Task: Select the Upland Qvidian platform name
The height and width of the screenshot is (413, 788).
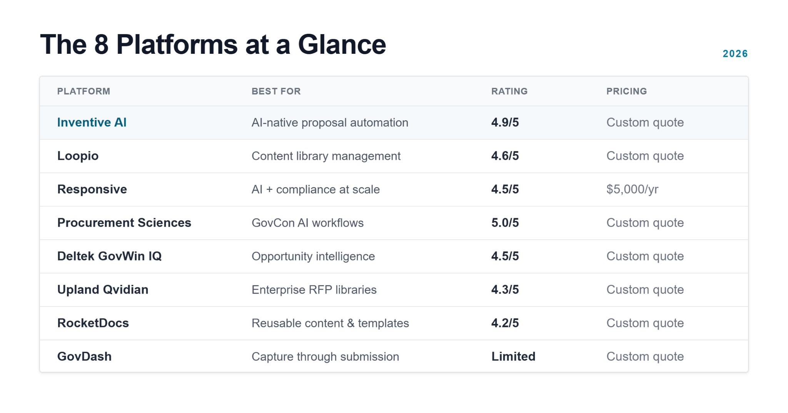Action: pyautogui.click(x=103, y=290)
